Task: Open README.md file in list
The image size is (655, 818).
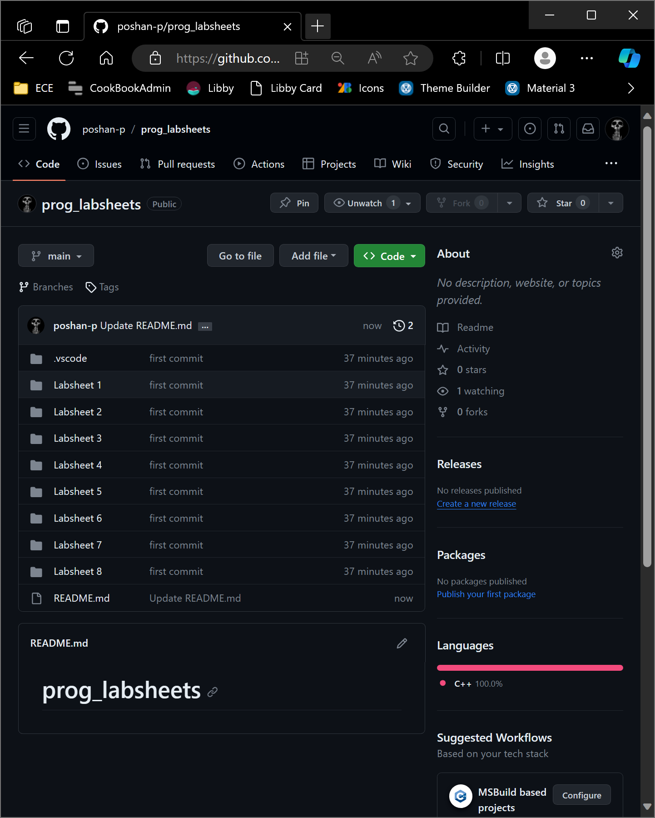Action: (x=82, y=599)
